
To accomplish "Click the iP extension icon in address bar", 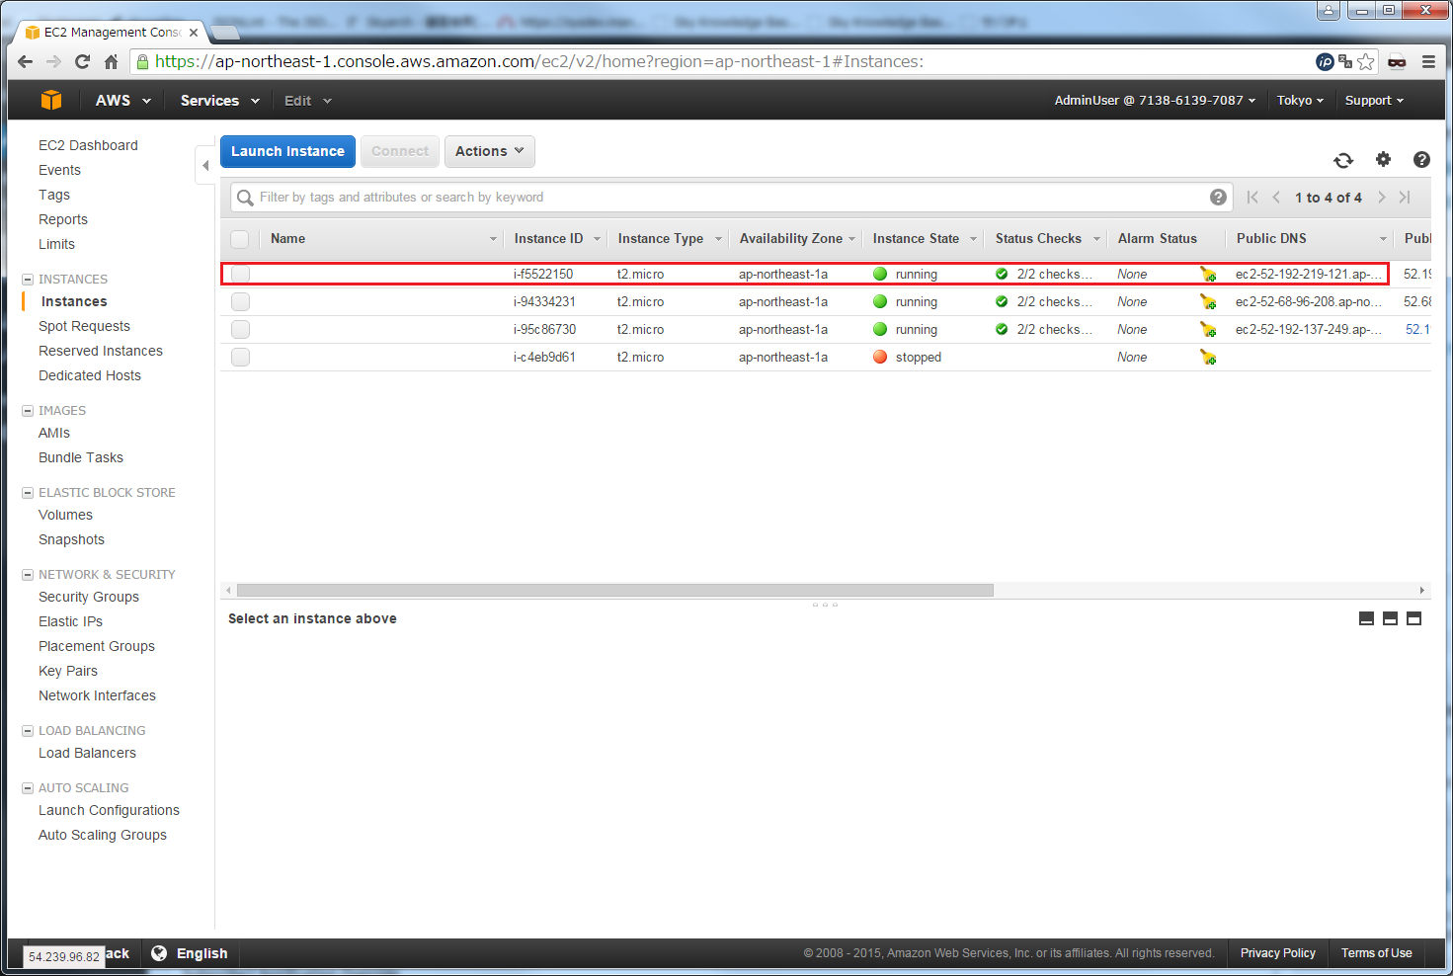I will [1325, 61].
